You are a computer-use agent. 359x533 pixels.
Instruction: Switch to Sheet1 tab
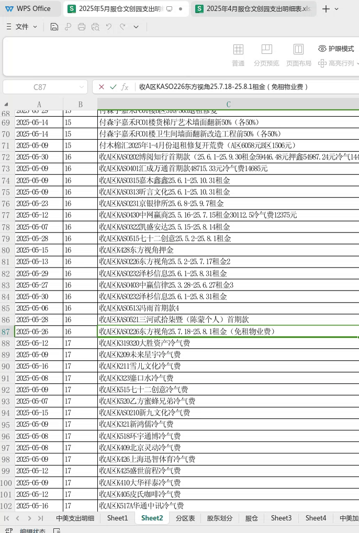coord(118,518)
